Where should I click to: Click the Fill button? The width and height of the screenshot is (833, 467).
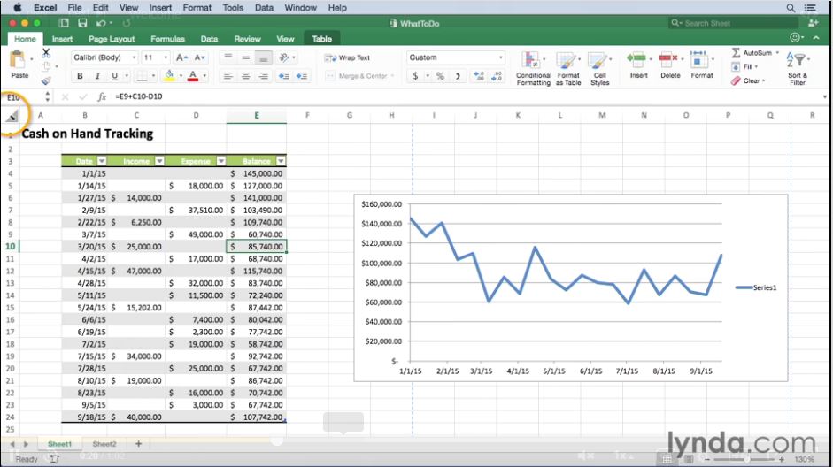point(744,67)
